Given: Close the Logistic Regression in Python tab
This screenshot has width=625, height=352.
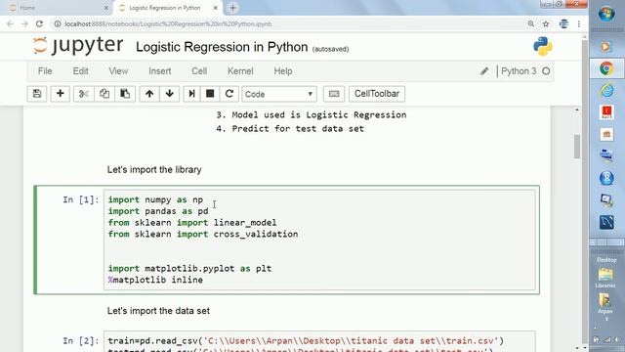Looking at the screenshot, I should tap(216, 8).
